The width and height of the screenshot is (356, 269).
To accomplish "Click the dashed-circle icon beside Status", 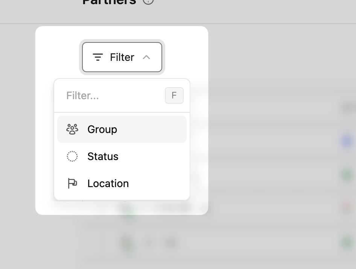I will [72, 156].
